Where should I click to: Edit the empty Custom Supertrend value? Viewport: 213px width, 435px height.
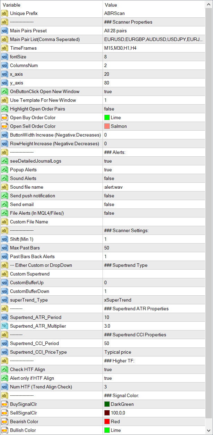[154, 274]
